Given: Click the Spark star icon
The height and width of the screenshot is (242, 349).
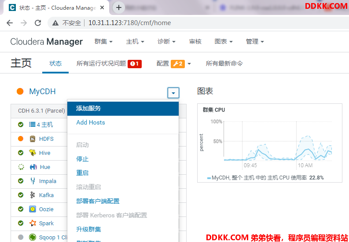Looking at the screenshot, I should coord(33,223).
